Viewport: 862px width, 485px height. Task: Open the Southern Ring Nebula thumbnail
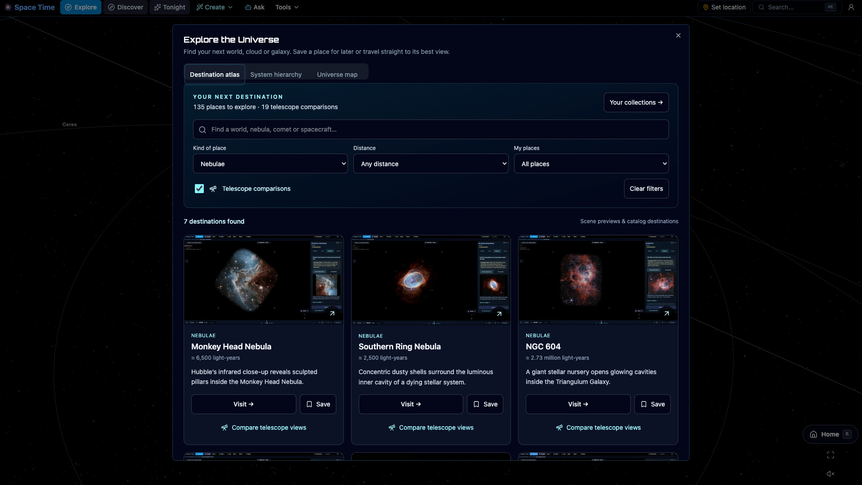point(431,280)
